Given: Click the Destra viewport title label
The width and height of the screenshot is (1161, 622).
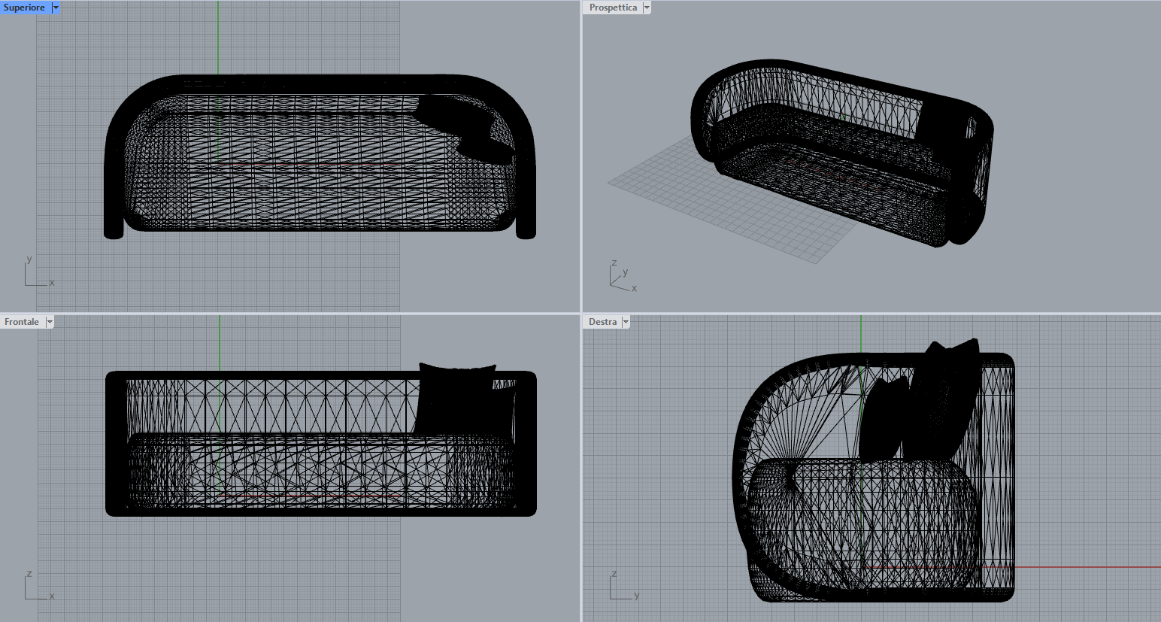Looking at the screenshot, I should (x=602, y=322).
